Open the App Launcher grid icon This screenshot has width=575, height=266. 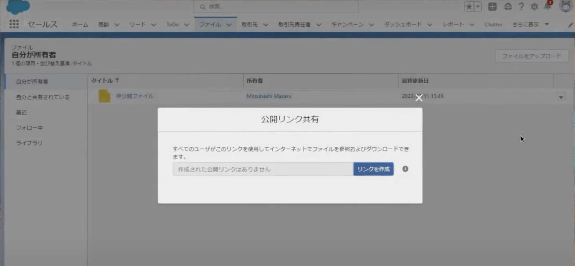pos(14,24)
